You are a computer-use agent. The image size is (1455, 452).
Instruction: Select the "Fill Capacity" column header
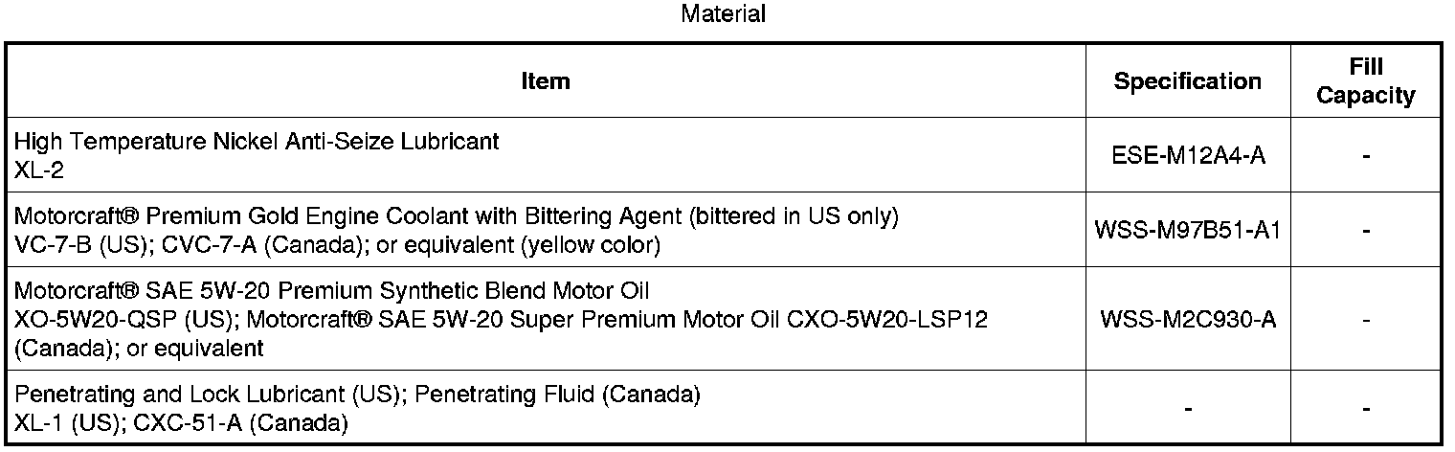tap(1366, 81)
